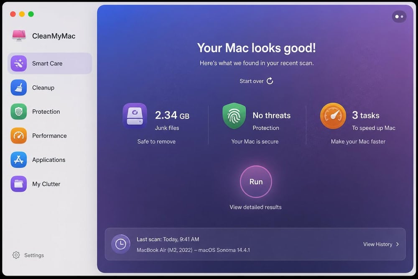Click the junk files disk icon
The image size is (418, 279).
[x=135, y=116]
